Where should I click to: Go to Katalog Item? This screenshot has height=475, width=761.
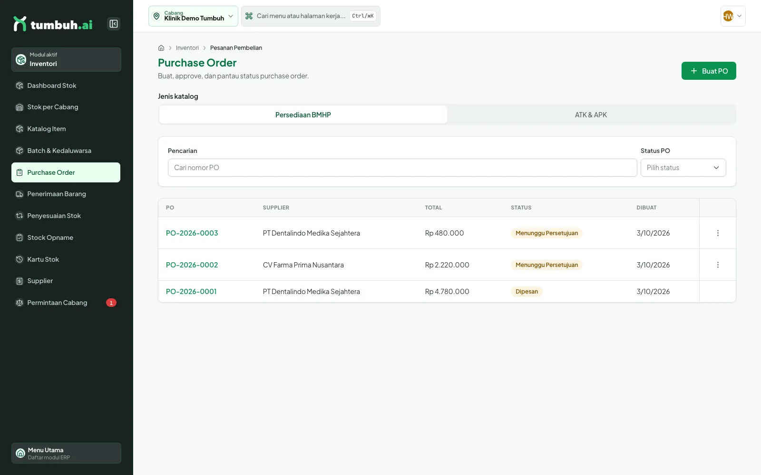tap(66, 129)
